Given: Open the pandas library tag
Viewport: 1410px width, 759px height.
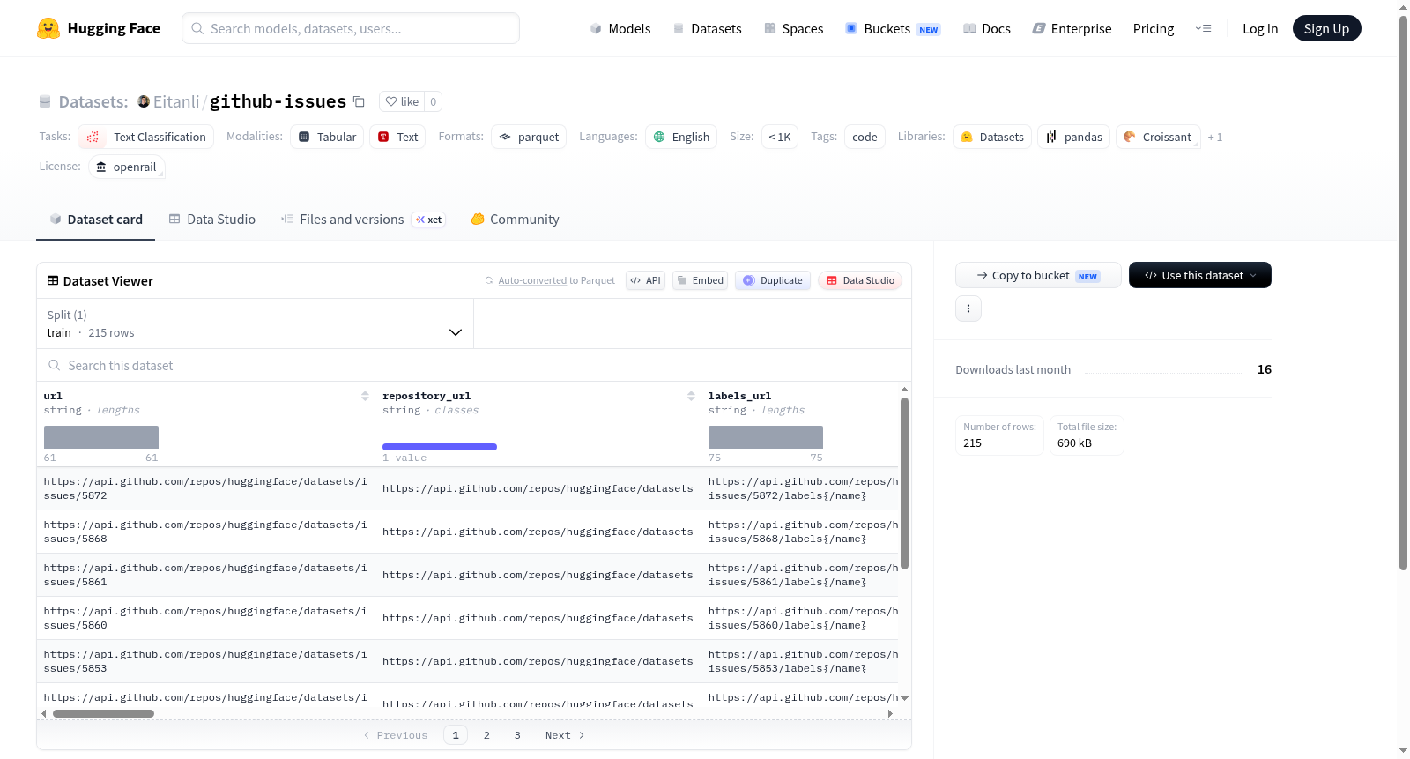Looking at the screenshot, I should [1073, 137].
